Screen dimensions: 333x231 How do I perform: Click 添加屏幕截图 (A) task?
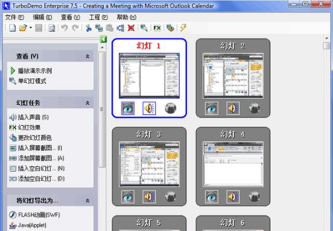click(37, 158)
